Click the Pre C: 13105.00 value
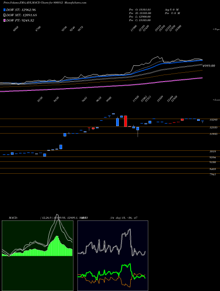Viewport: 220px width, 291px height. (x=140, y=20)
